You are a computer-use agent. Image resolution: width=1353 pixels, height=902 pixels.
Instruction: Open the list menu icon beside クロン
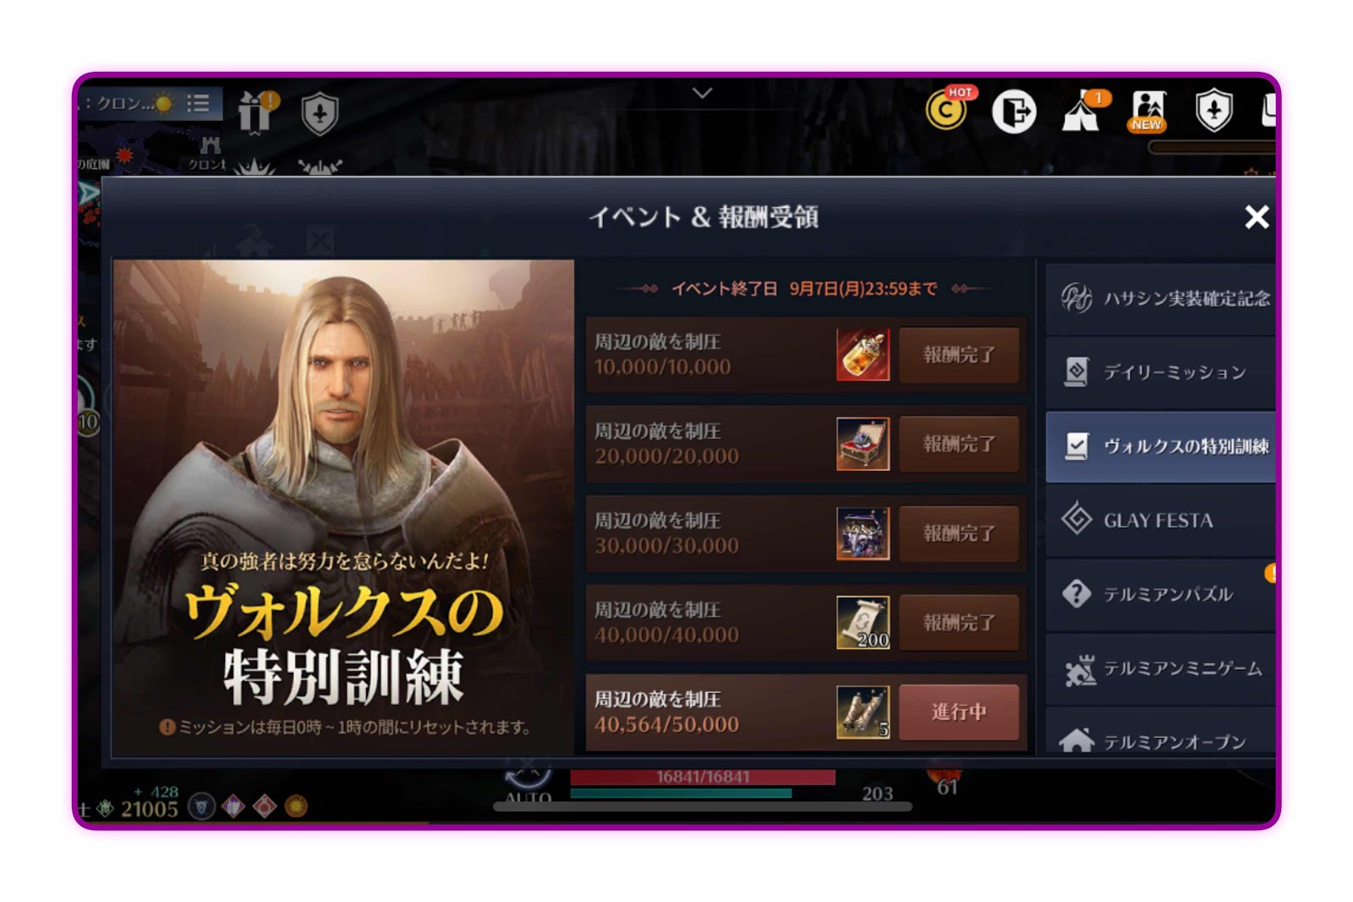[x=198, y=103]
